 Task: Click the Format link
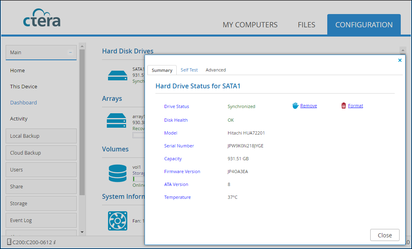coord(355,106)
